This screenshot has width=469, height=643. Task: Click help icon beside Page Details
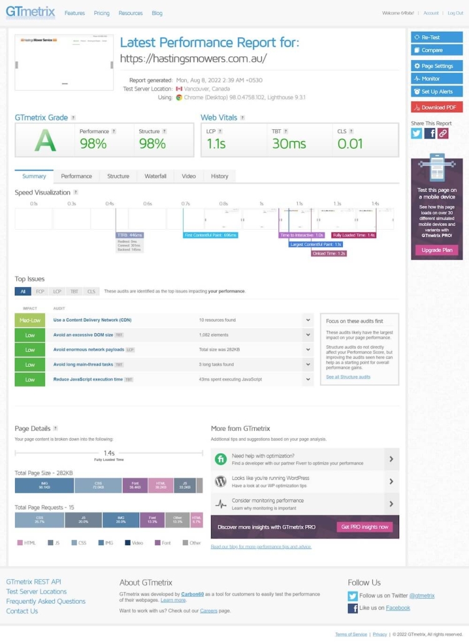pyautogui.click(x=56, y=428)
